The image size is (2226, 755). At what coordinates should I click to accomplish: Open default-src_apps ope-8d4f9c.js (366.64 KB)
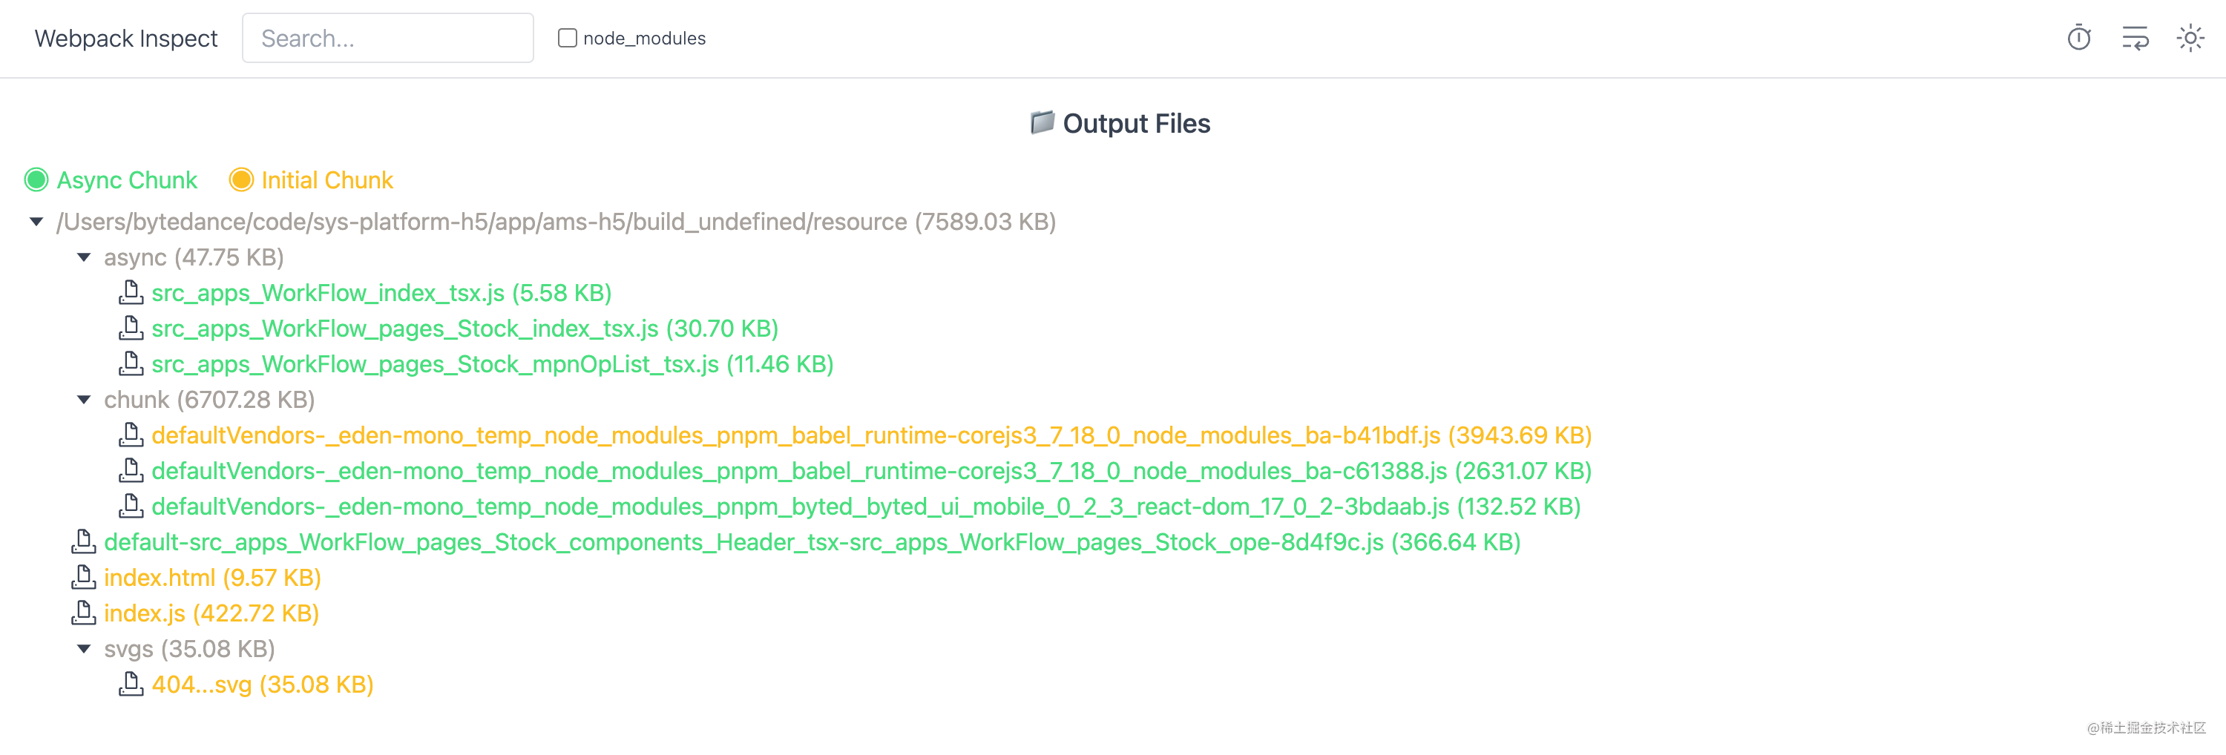click(812, 542)
